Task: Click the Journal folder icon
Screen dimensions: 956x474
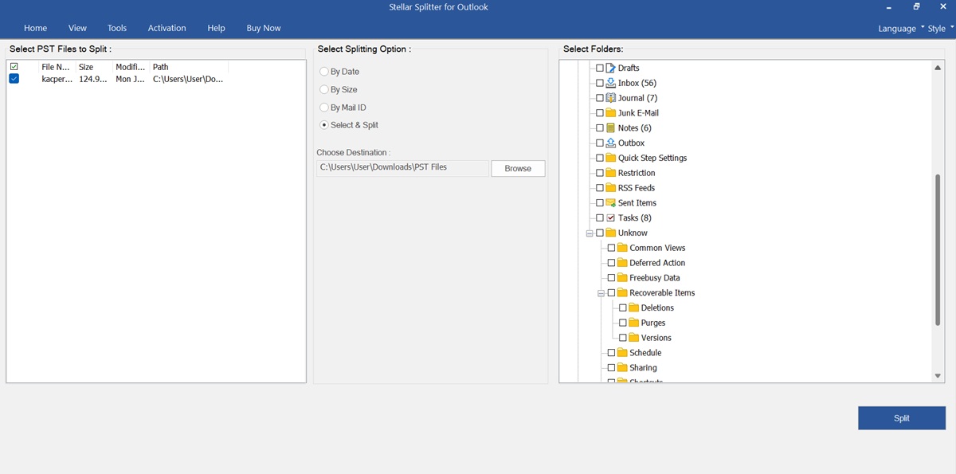Action: 611,98
